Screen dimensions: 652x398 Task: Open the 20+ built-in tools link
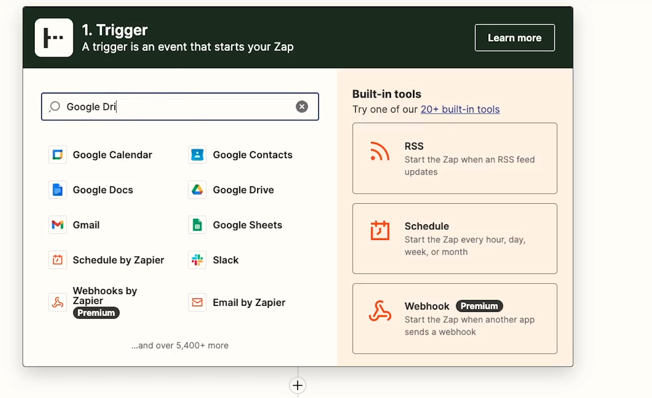[460, 109]
